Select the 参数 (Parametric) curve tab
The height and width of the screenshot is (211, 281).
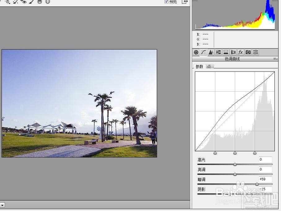[200, 66]
